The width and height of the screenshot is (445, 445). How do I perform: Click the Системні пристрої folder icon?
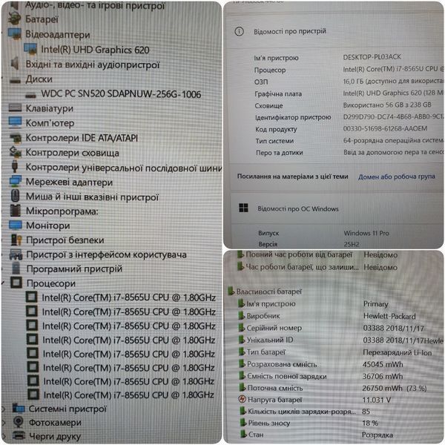[19, 409]
